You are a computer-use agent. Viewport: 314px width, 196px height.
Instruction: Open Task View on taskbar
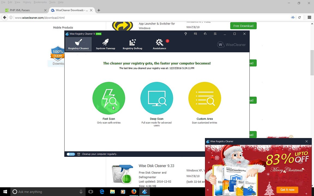(x=91, y=192)
